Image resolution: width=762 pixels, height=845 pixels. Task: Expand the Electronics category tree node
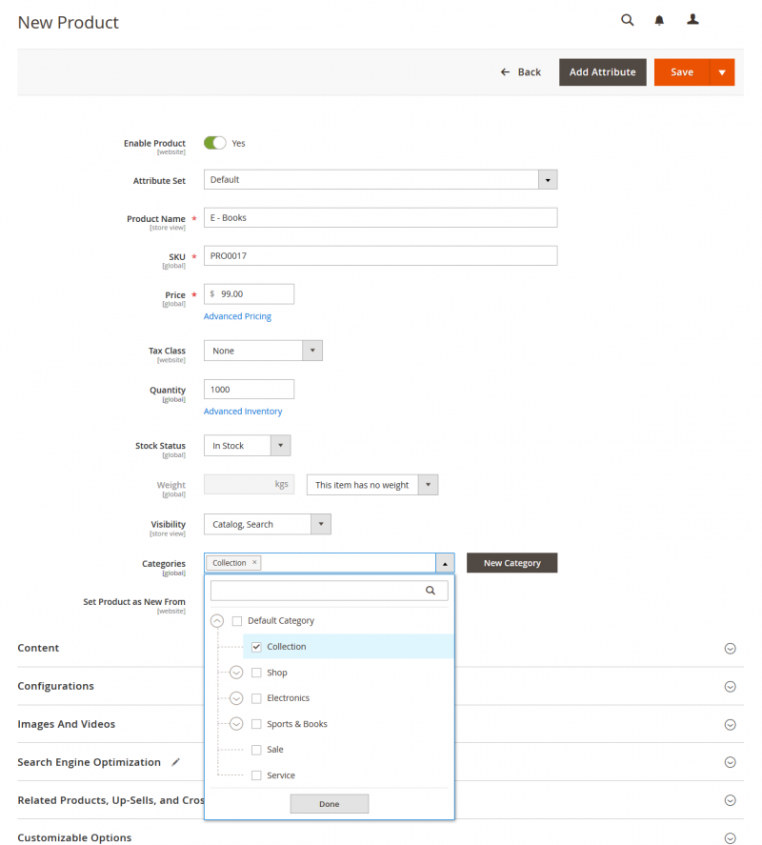pos(236,698)
